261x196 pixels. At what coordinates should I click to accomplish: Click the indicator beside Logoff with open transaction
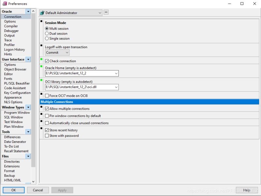pyautogui.click(x=41, y=45)
